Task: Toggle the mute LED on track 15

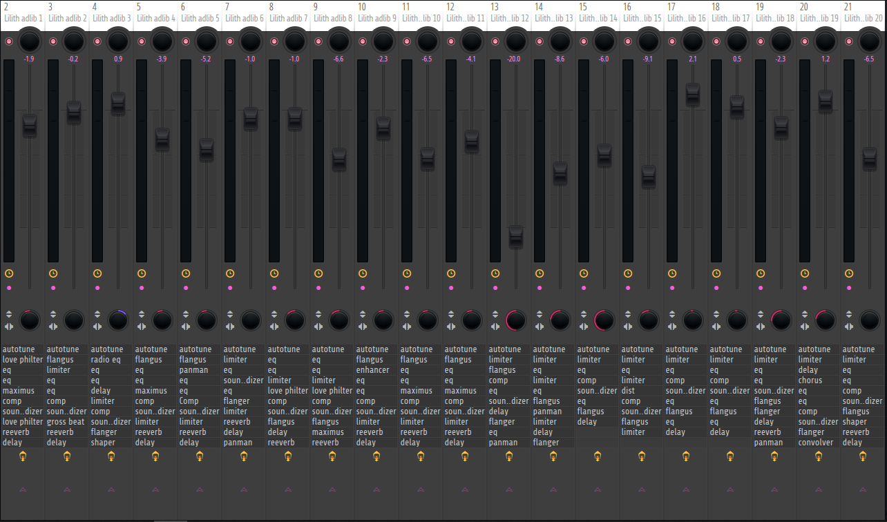Action: point(584,41)
